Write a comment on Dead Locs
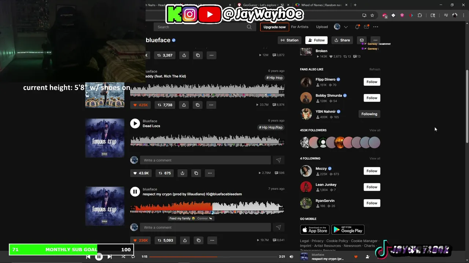The image size is (469, 263). [x=205, y=160]
